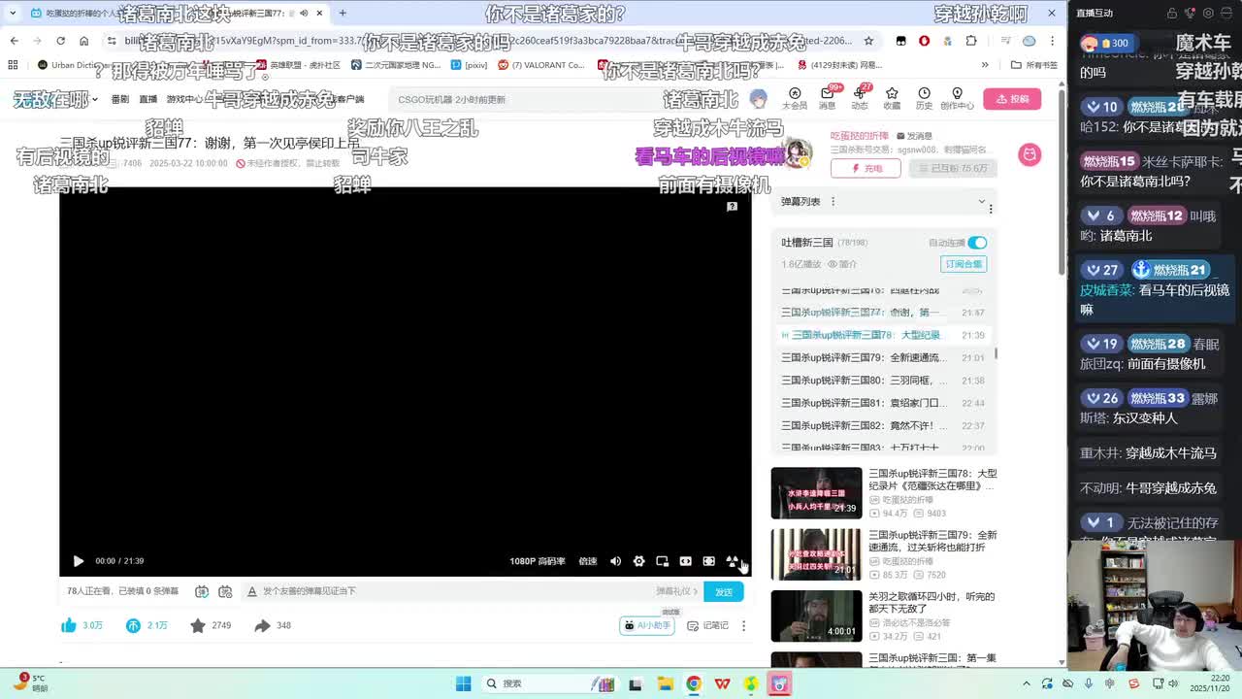Open the 动态 feed icon
Viewport: 1242px width, 699px height.
860,99
